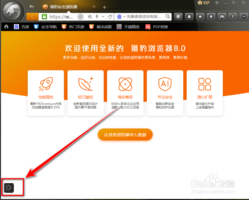249x200 pixels.
Task: Open the more options ellipsis menu
Action: pos(243,16)
